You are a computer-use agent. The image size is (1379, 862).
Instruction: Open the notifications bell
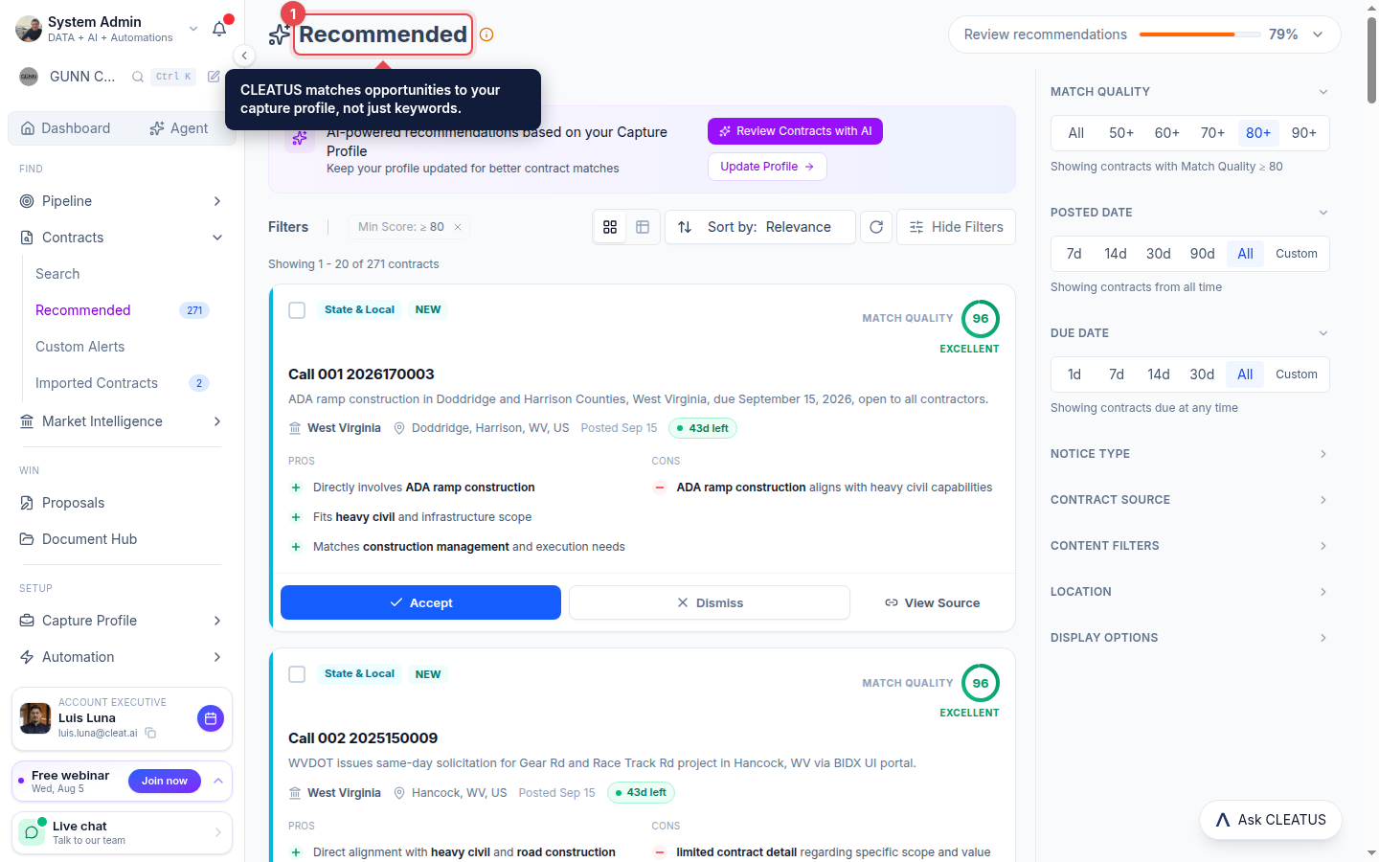(x=219, y=29)
